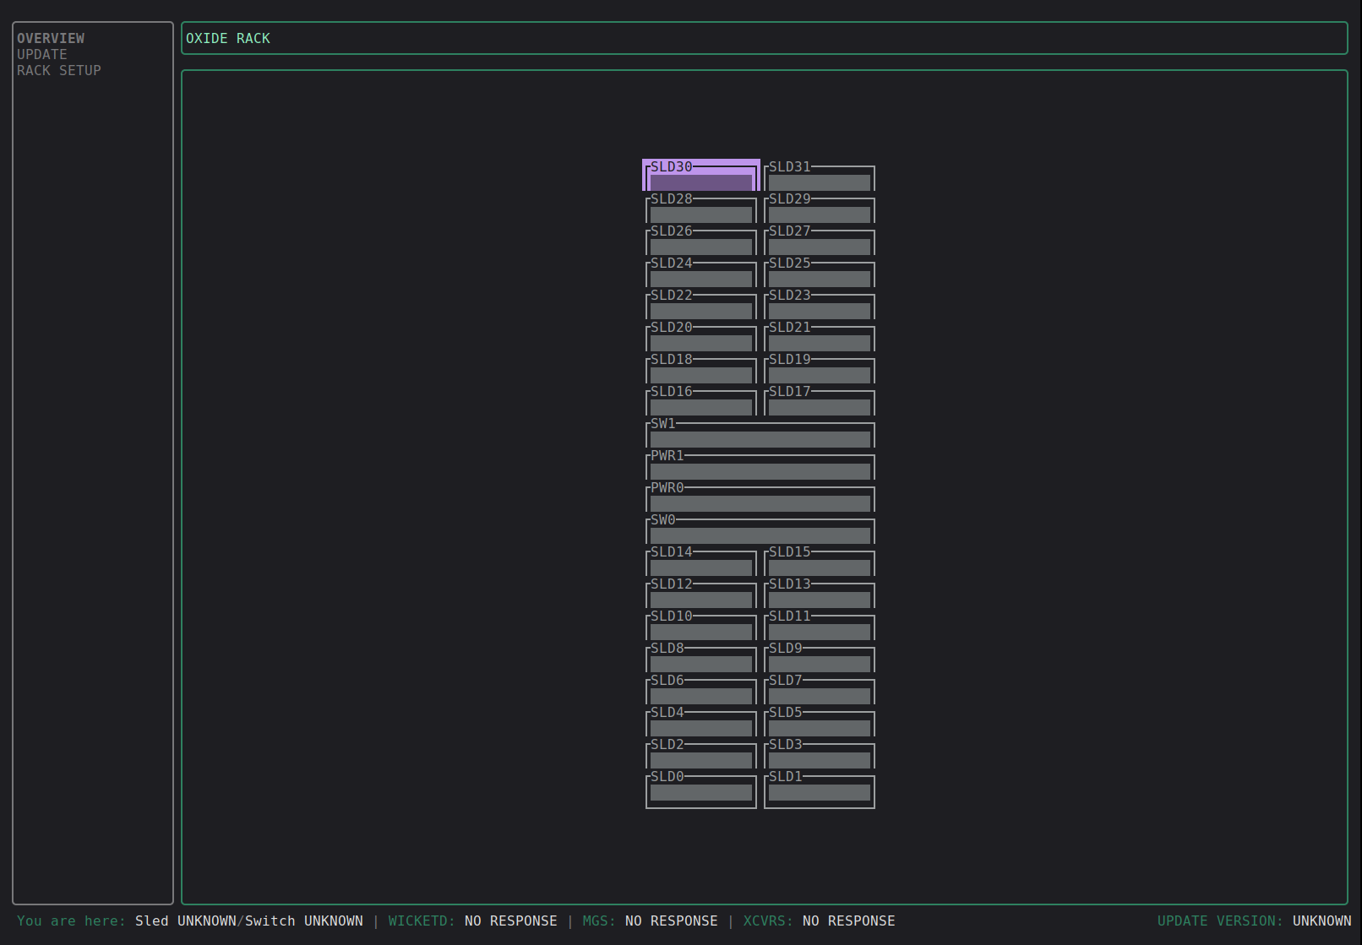This screenshot has width=1362, height=945.
Task: Choose the PWR1 power shelf
Action: (760, 466)
